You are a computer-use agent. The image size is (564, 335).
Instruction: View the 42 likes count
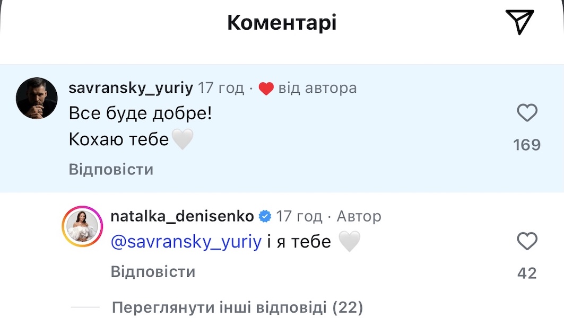pyautogui.click(x=527, y=273)
